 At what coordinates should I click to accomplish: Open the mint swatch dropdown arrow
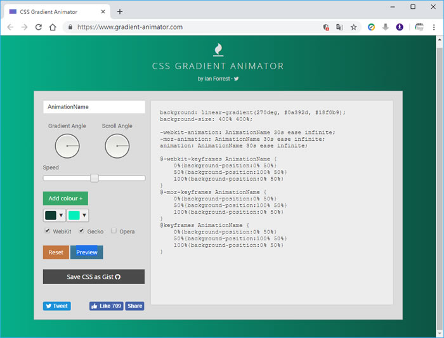84,216
